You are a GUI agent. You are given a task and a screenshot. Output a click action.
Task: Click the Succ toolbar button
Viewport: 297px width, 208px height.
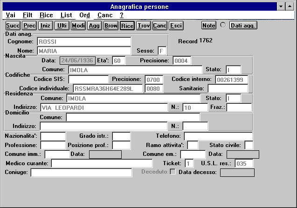pos(13,26)
